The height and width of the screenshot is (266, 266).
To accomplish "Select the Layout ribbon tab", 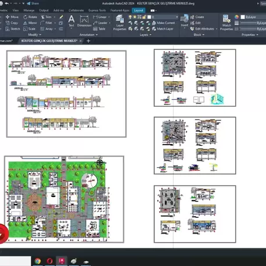I will (x=138, y=10).
